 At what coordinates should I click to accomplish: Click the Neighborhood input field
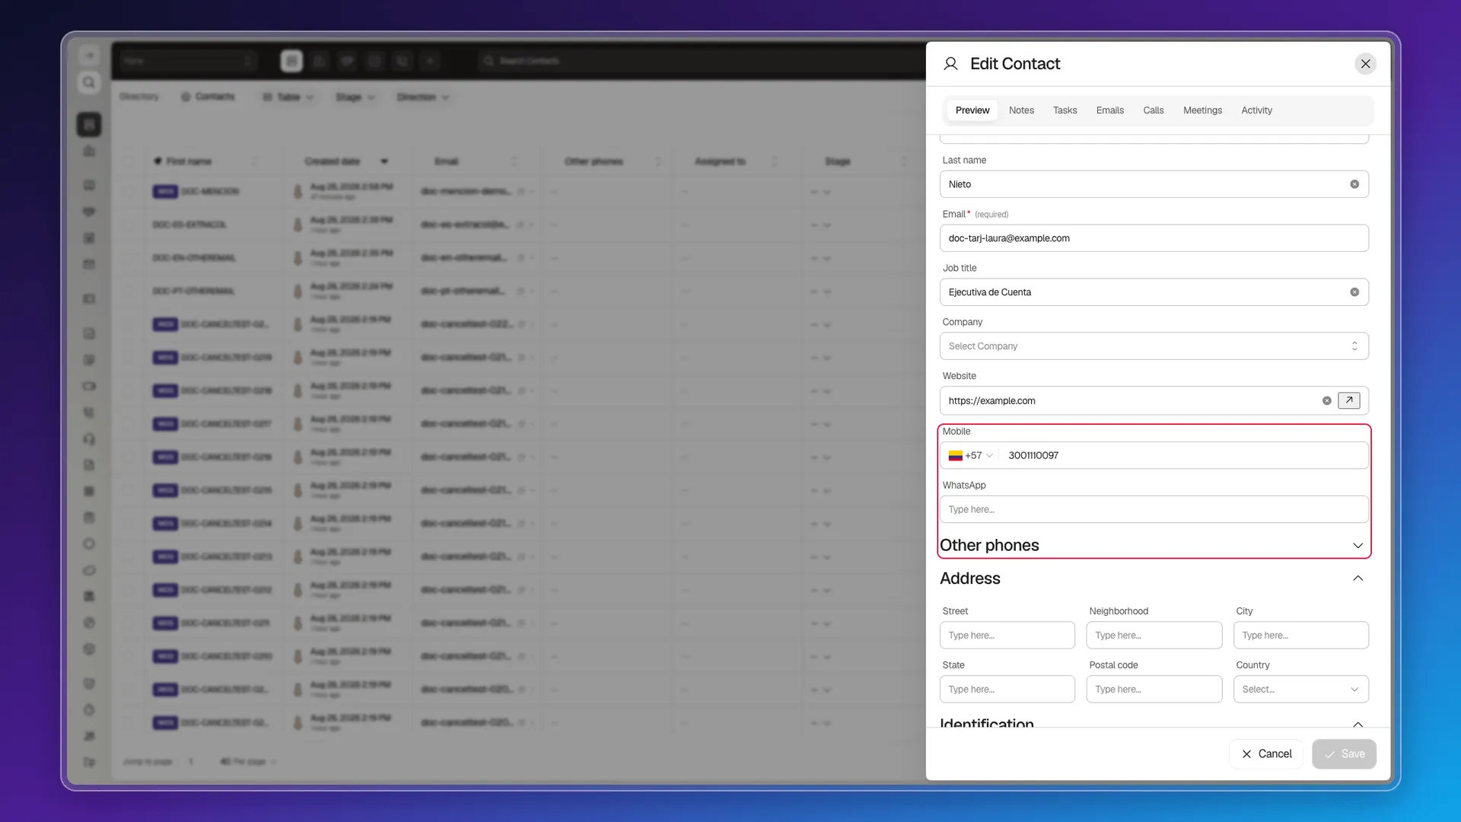[x=1154, y=636]
